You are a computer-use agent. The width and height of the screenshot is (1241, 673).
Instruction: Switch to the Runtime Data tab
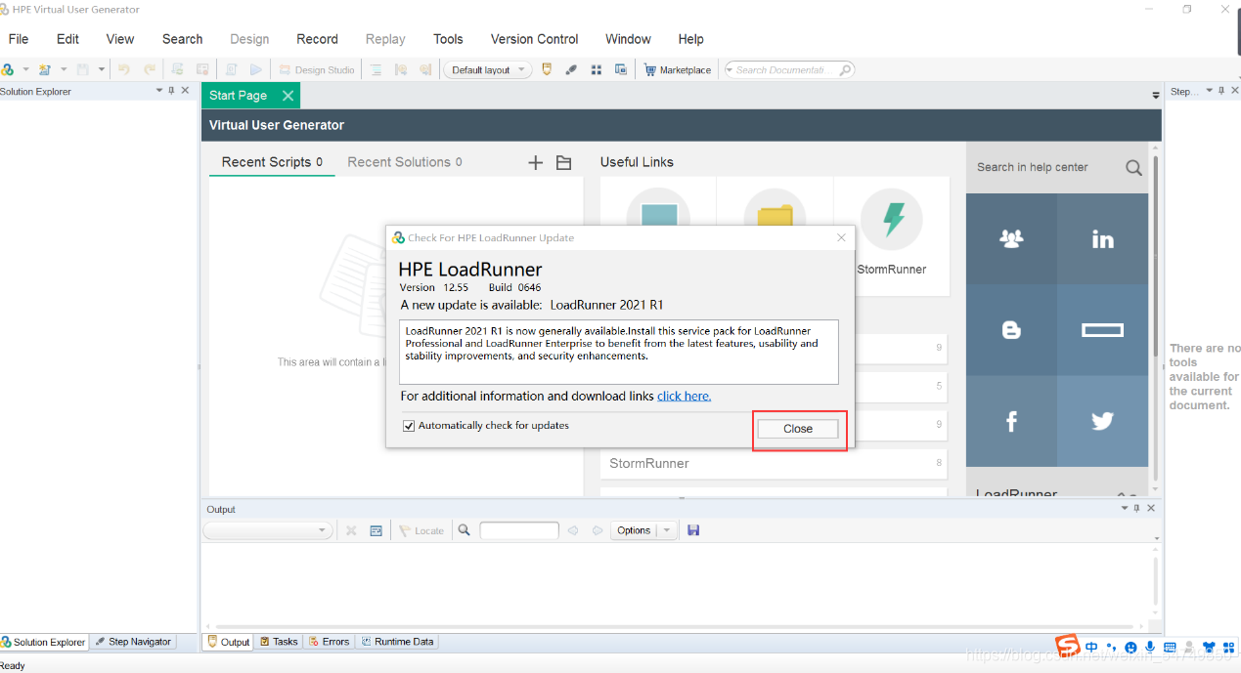397,642
